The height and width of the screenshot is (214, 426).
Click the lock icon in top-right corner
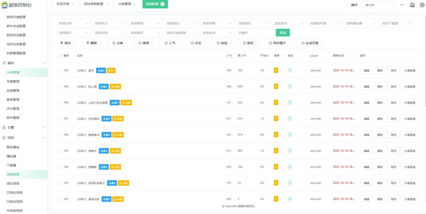[x=421, y=5]
